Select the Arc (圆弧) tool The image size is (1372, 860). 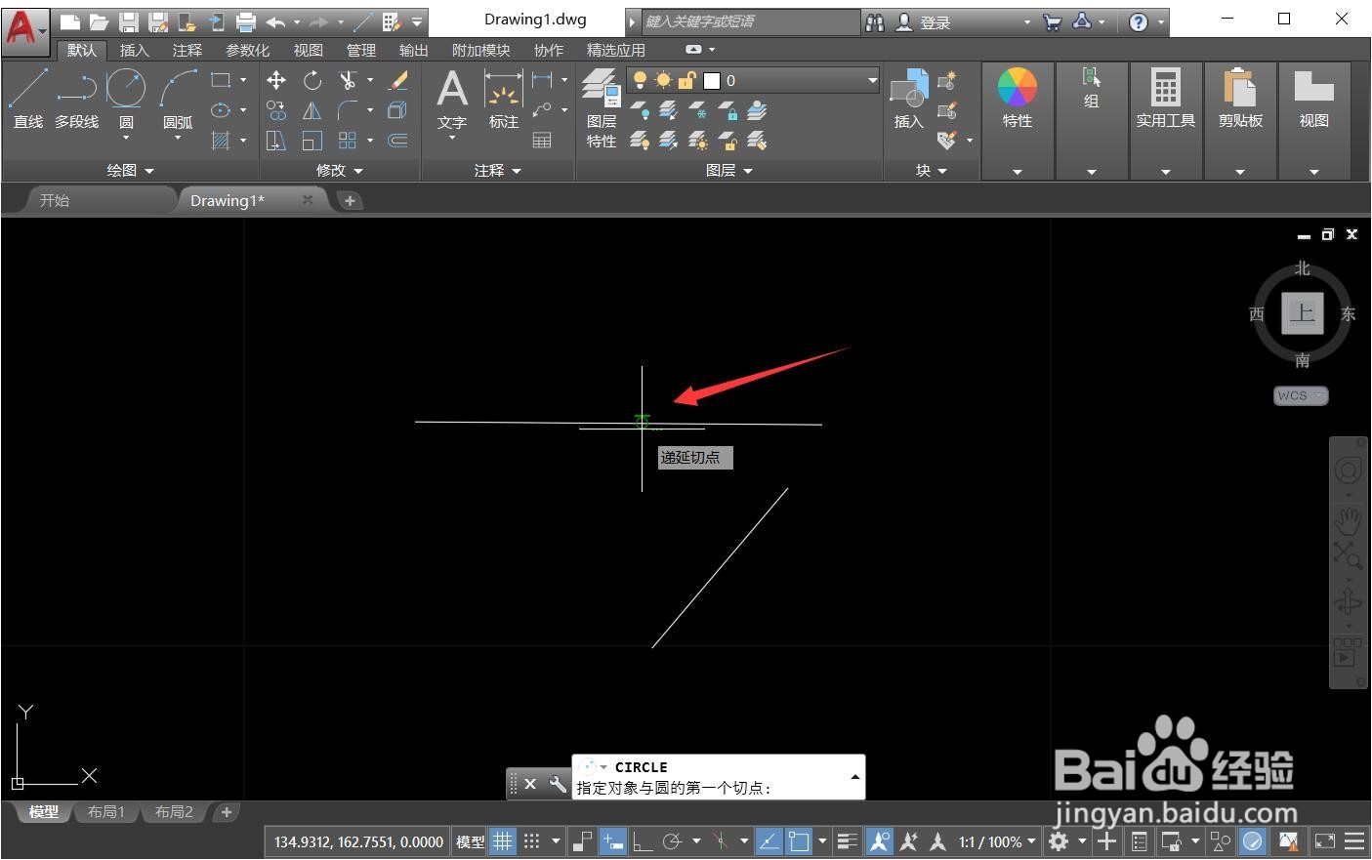click(x=178, y=99)
